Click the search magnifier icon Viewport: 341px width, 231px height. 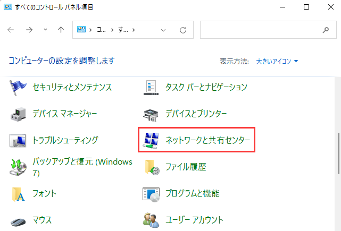326,30
